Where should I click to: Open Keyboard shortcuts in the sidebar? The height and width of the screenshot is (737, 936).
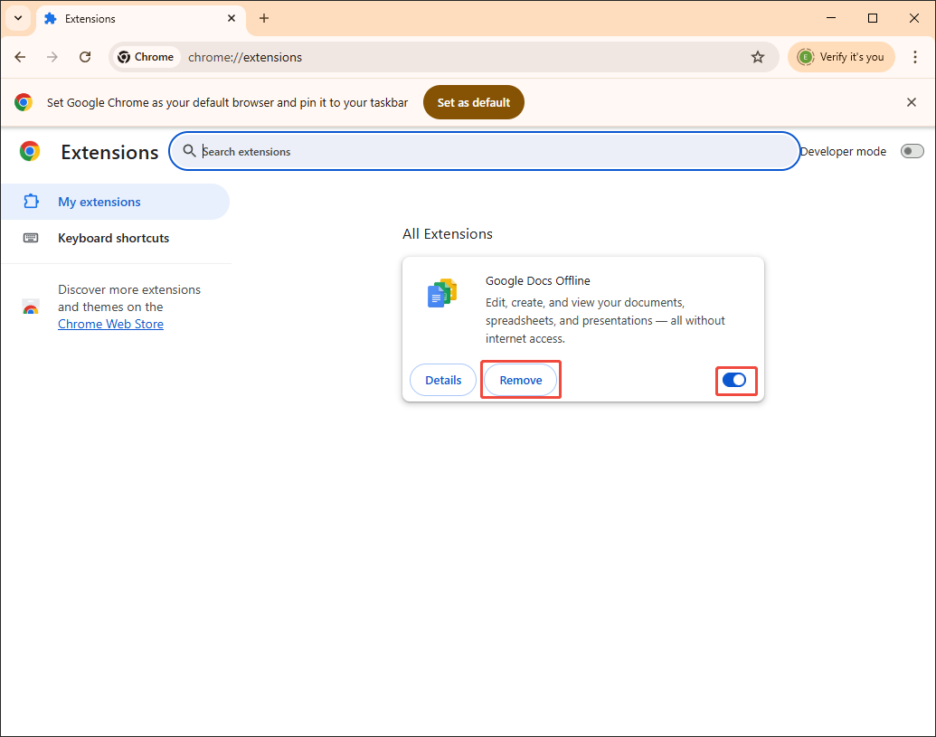pyautogui.click(x=113, y=238)
